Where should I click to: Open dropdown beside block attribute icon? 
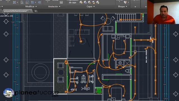tap(128, 3)
